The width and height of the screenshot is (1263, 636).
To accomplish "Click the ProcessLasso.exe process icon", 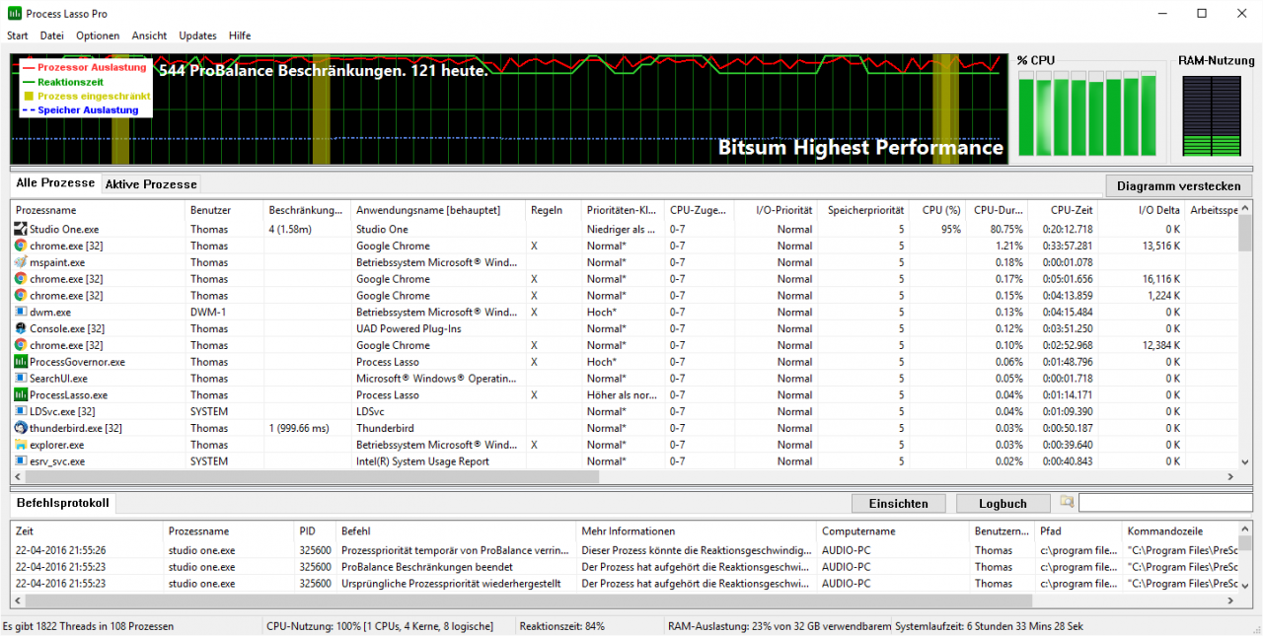I will click(x=21, y=394).
